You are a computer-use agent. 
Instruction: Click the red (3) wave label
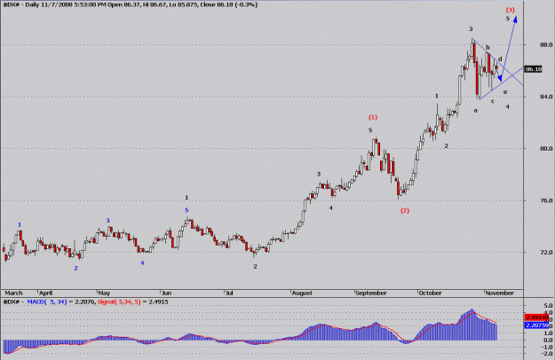click(x=510, y=10)
